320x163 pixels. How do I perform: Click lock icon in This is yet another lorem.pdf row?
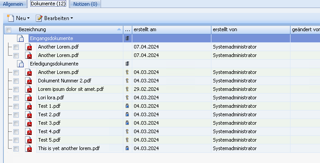(x=127, y=148)
